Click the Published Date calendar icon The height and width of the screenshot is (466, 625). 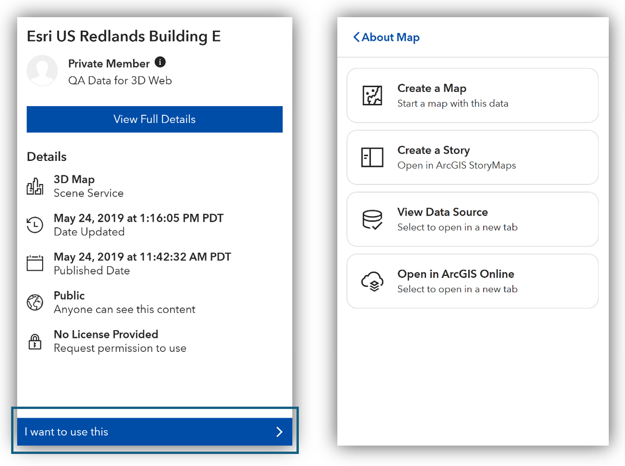point(35,263)
